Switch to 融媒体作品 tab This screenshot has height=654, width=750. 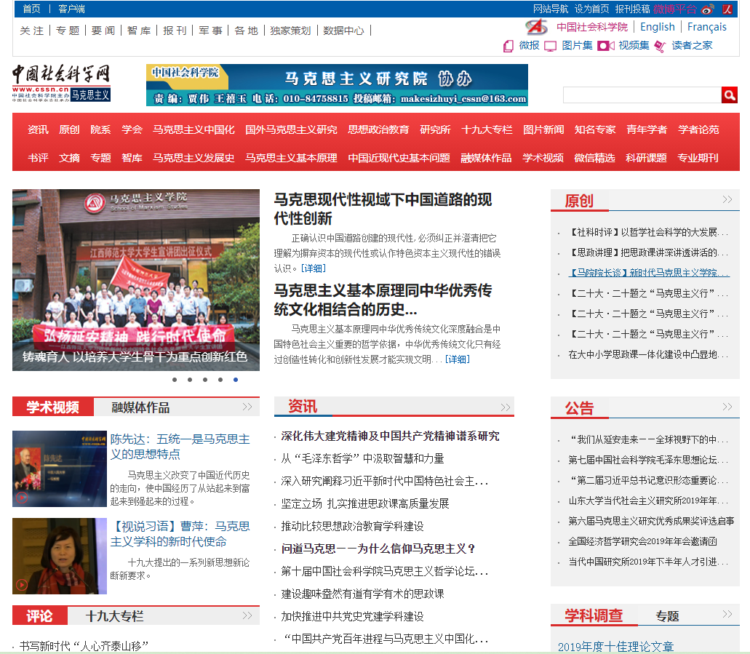pyautogui.click(x=140, y=407)
